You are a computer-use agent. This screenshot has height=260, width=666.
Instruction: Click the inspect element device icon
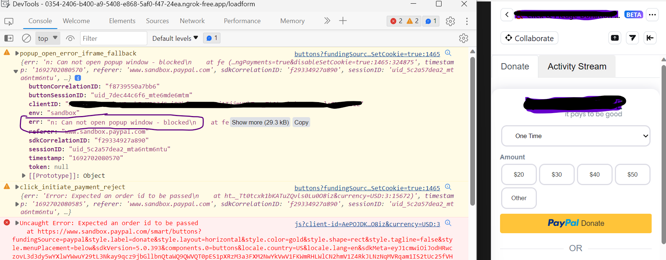tap(9, 21)
